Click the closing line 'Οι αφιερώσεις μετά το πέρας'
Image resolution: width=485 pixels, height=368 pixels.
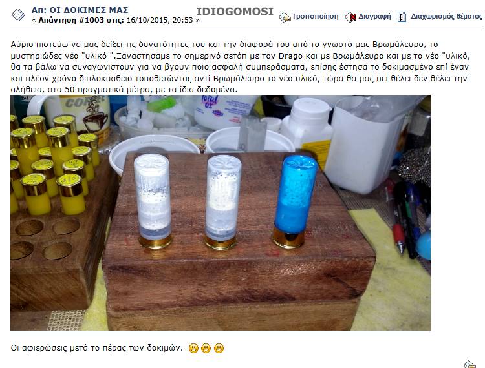click(96, 348)
